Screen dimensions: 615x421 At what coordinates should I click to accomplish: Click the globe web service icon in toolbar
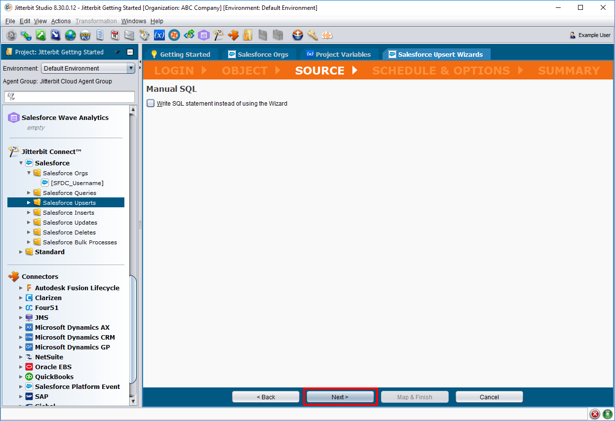(x=70, y=35)
